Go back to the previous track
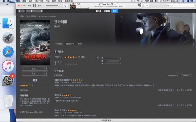Screen dimensions: 196x122 tap(29, 6)
